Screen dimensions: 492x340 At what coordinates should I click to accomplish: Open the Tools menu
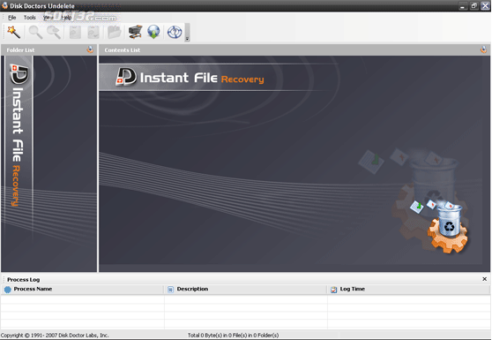coord(29,18)
